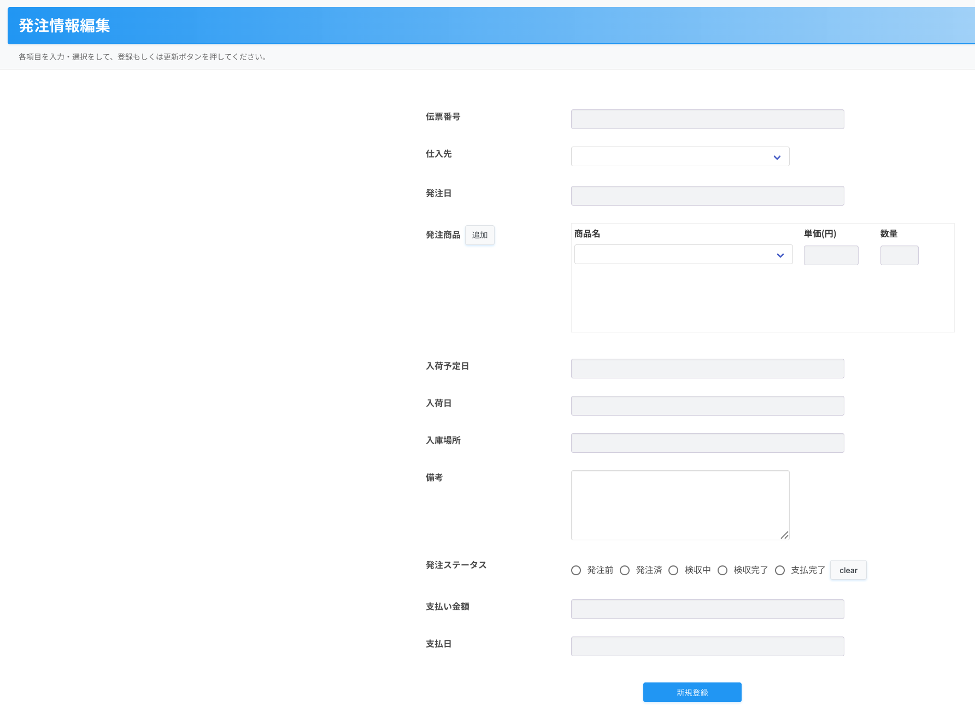Submit with the 新規登録 button
The image size is (975, 724).
(x=692, y=692)
